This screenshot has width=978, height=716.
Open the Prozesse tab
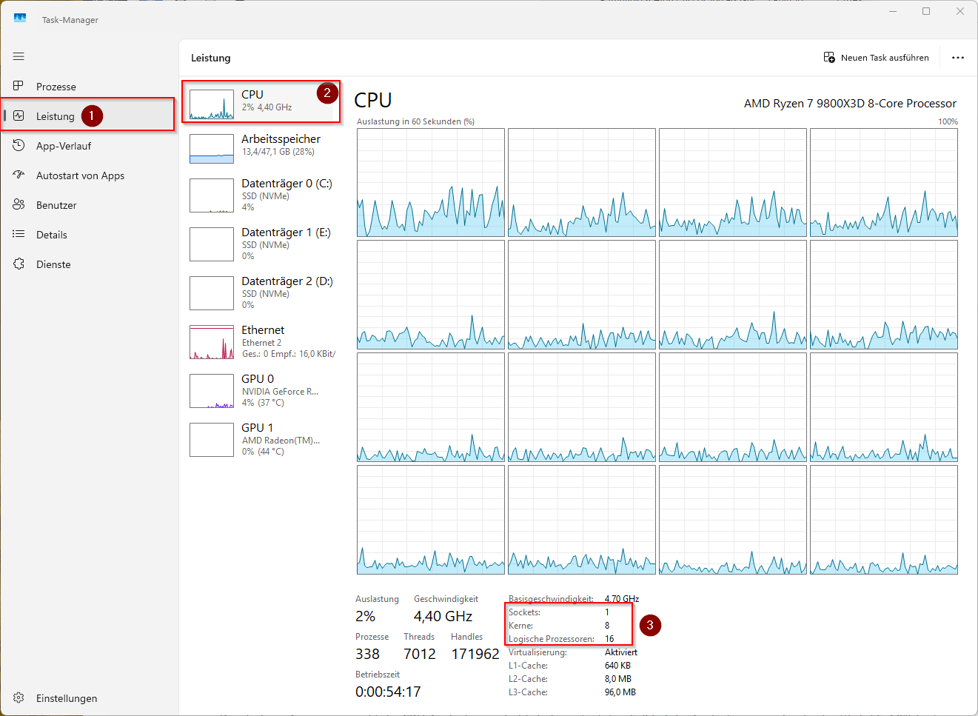click(x=89, y=87)
